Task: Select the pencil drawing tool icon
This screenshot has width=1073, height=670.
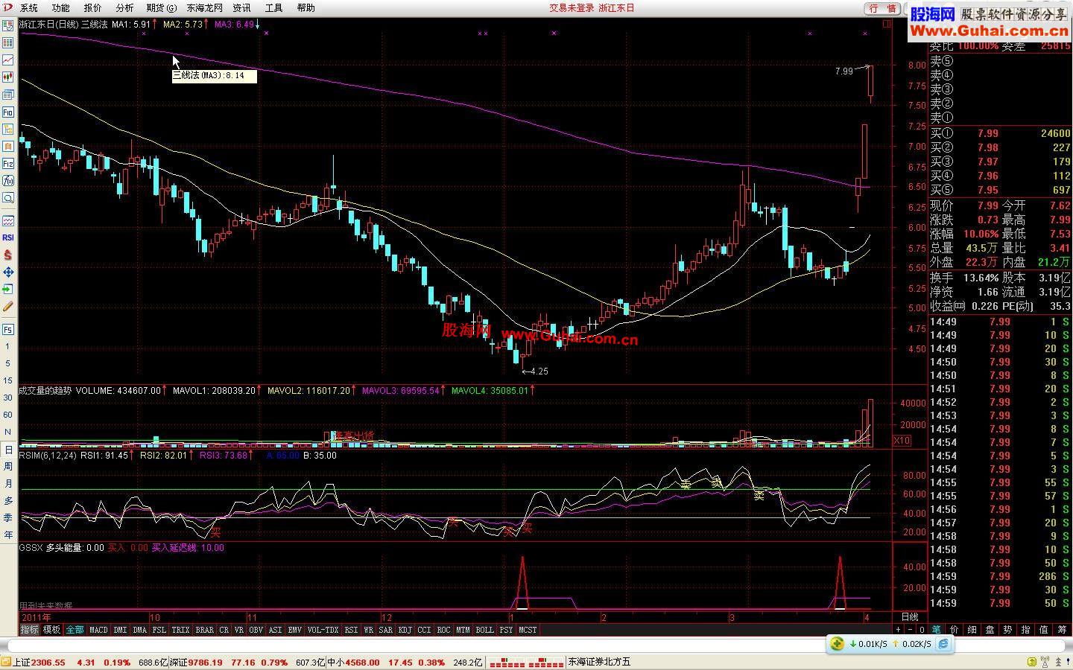Action: pyautogui.click(x=8, y=306)
